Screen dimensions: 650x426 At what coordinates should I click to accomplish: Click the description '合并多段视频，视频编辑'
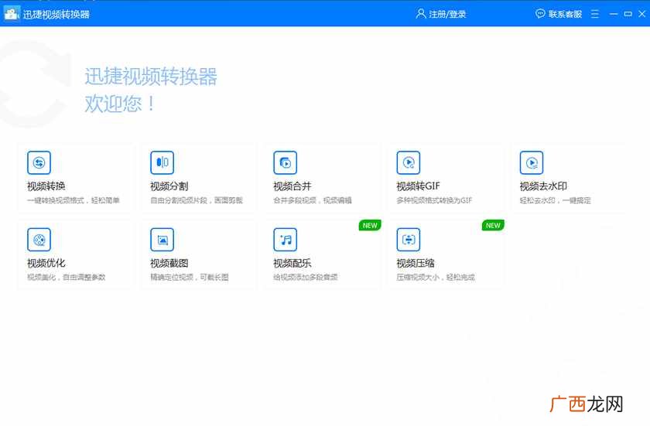pos(312,200)
